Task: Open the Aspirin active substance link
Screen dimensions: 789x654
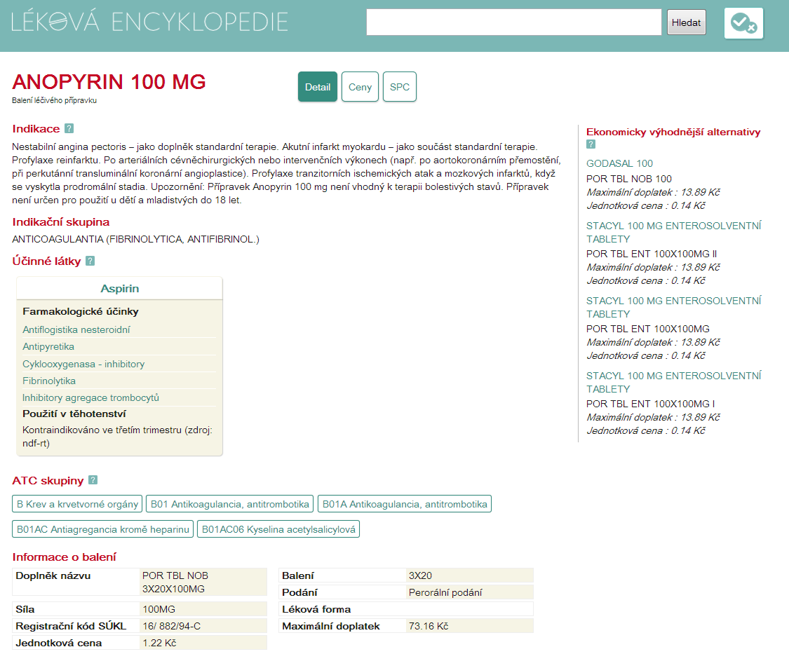Action: tap(120, 289)
